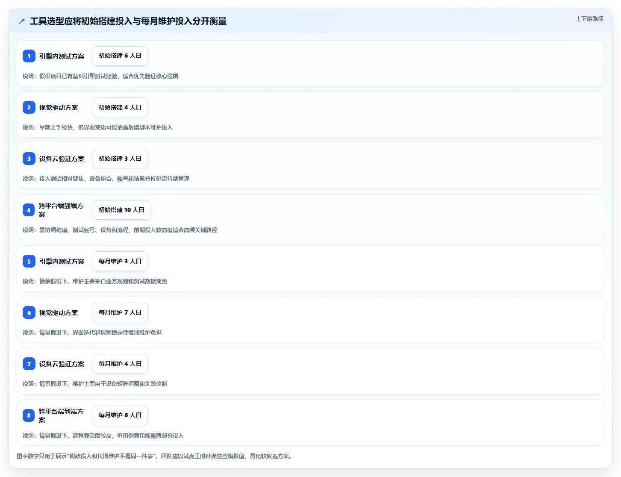621x477 pixels.
Task: Click 设备云验证方案 title in row 7
Action: (62, 364)
